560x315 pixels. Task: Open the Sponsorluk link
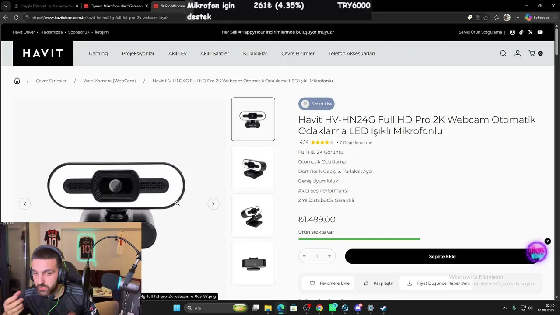[79, 32]
